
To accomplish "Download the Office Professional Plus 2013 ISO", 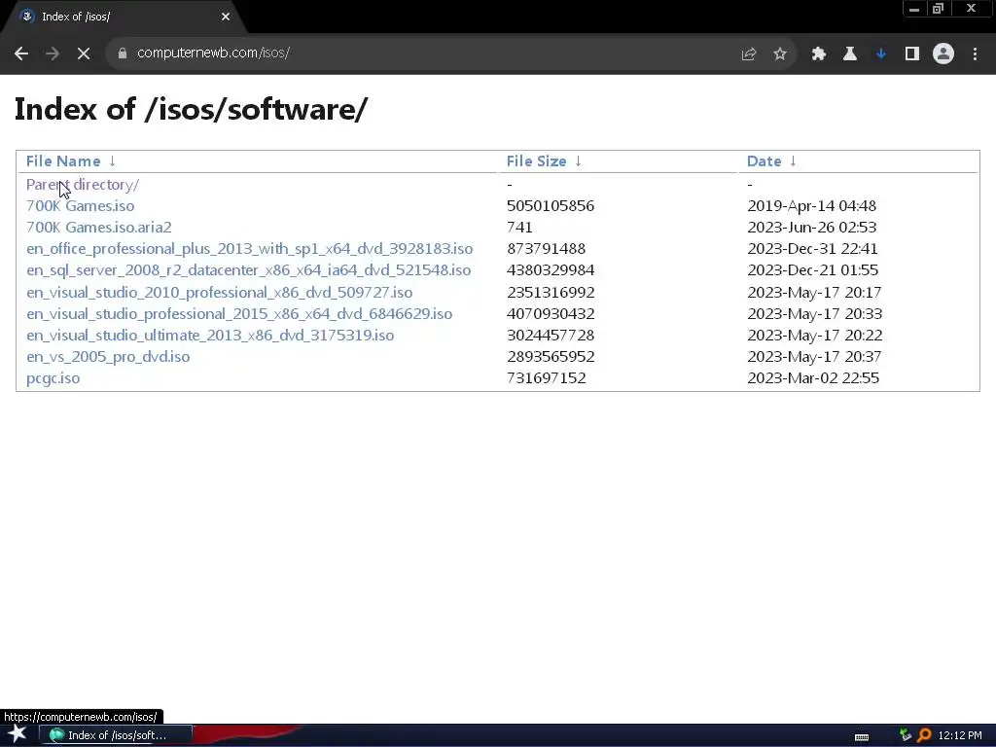I will [250, 249].
